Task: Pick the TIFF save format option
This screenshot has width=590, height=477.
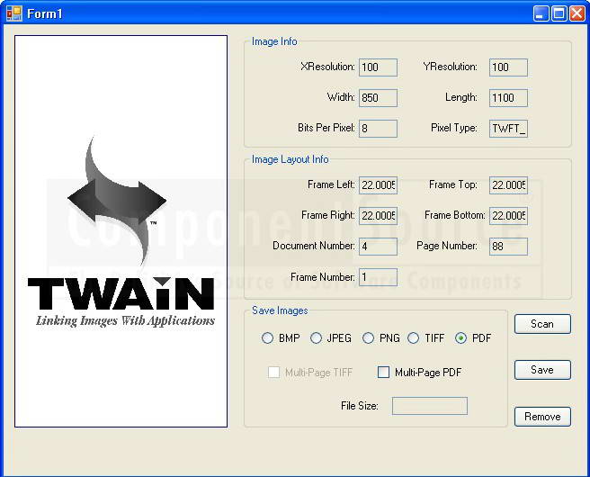Action: click(414, 338)
